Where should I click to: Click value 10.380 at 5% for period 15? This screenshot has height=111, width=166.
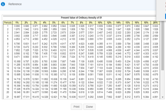tap(54, 74)
